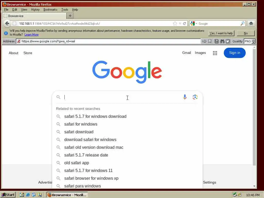Open the About link
The image size is (264, 198).
click(13, 53)
